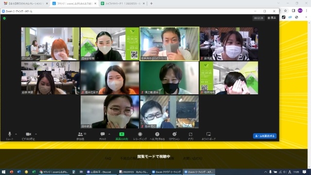311x175 pixels.
Task: Select tile of participant covering face with hands
Action: [229, 78]
